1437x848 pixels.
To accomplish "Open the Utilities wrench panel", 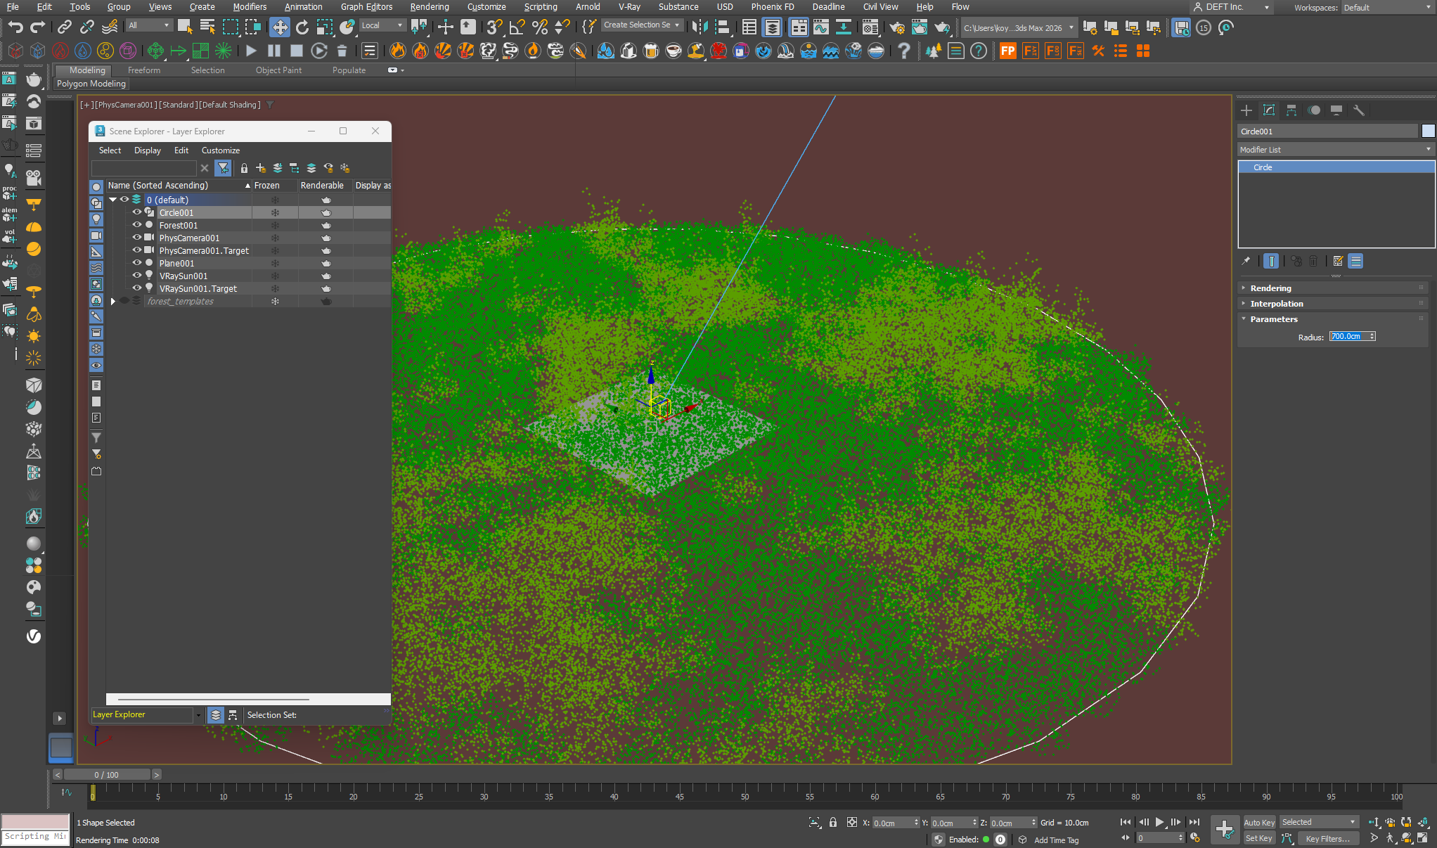I will (1359, 110).
